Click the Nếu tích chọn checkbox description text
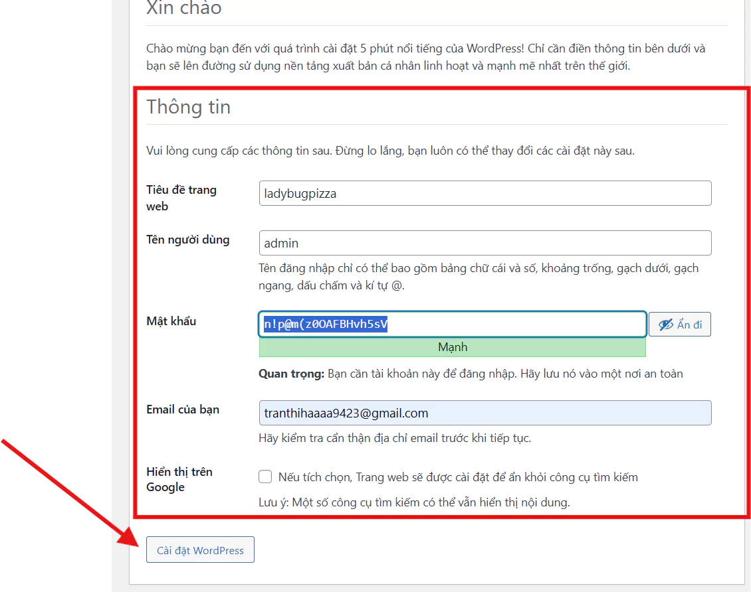 pyautogui.click(x=458, y=477)
